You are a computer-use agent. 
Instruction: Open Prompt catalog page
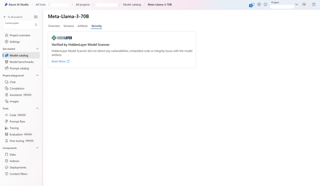(19, 68)
